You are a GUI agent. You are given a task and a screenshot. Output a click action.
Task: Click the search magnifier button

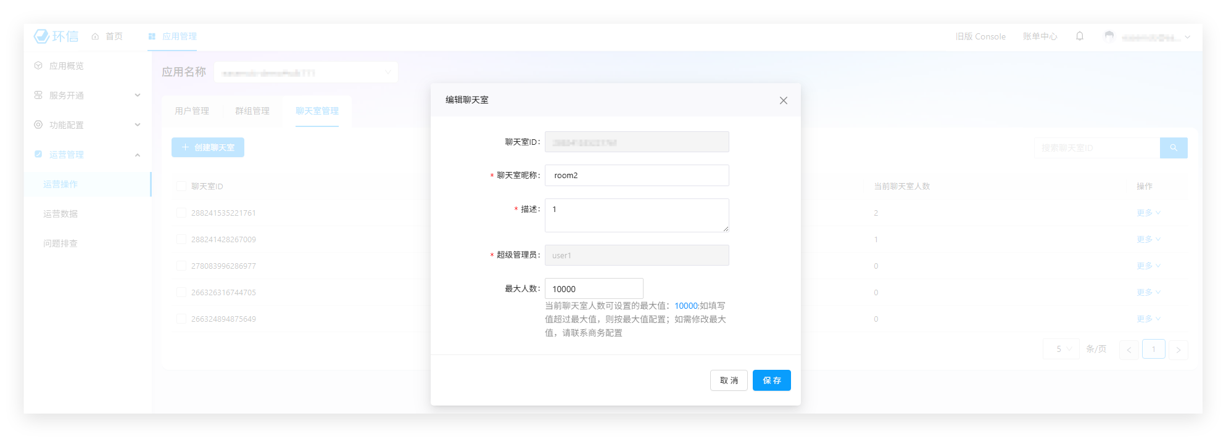click(1173, 148)
